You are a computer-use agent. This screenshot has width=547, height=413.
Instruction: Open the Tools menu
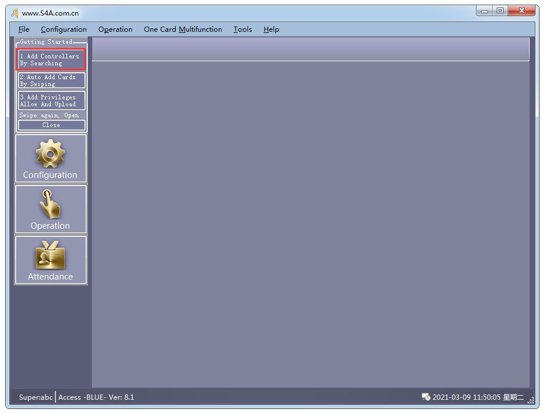[x=242, y=29]
